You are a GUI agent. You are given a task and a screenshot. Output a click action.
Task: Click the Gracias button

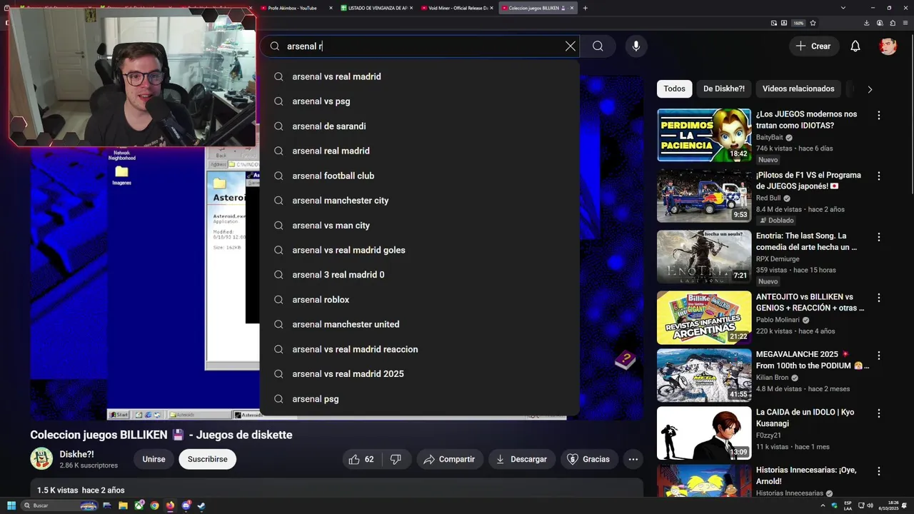tap(589, 459)
